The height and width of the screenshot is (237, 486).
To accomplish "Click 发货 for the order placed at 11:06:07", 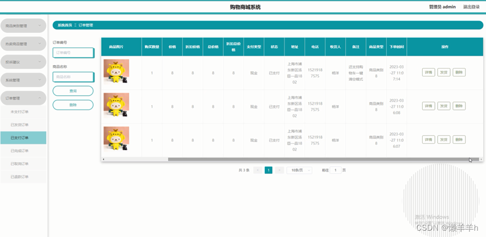I will 444,139.
